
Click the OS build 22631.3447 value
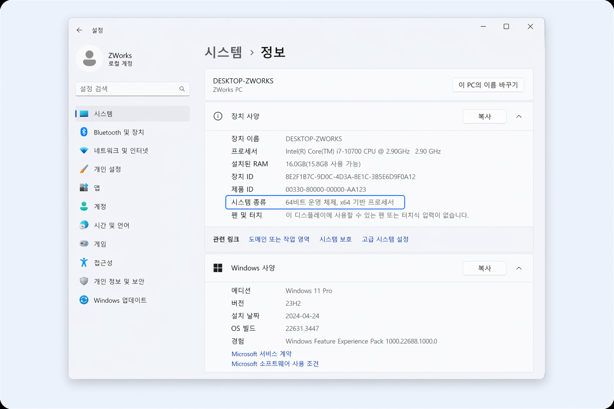pos(302,329)
